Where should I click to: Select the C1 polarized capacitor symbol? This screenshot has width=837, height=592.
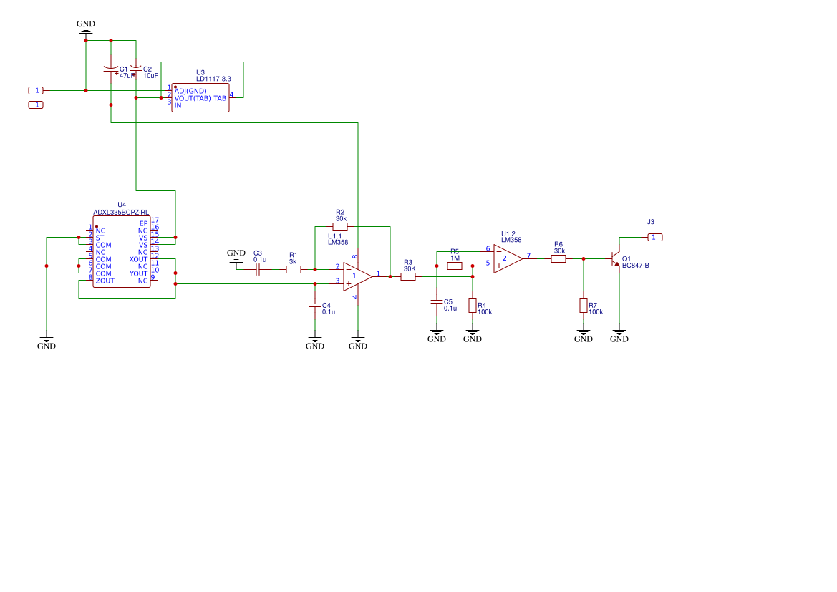click(111, 69)
